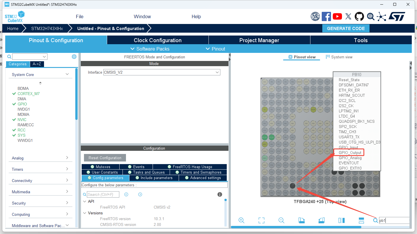Open the Tasks and Queues tab
The image size is (417, 234).
tap(149, 172)
